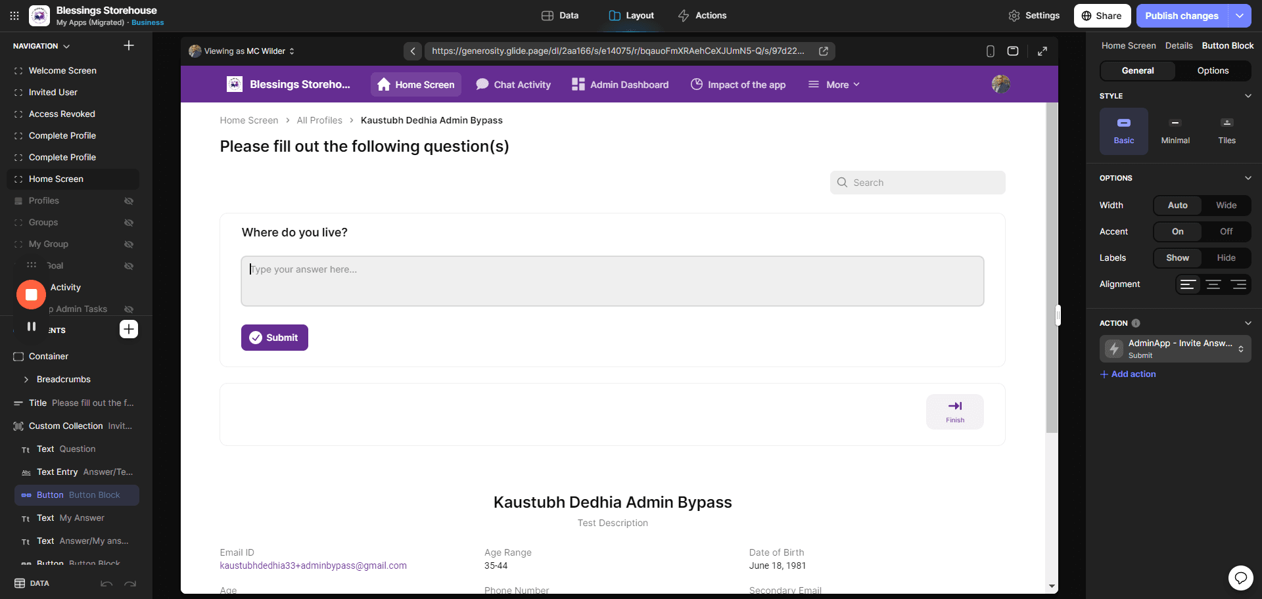
Task: Click the Search field
Action: click(918, 183)
